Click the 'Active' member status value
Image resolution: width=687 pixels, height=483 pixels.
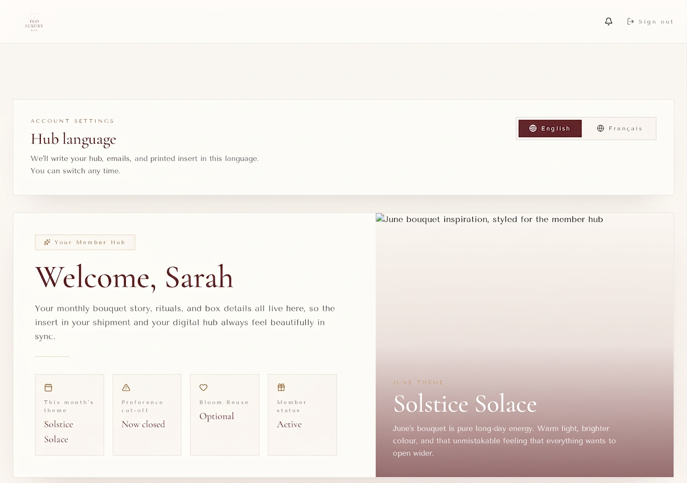[x=290, y=424]
